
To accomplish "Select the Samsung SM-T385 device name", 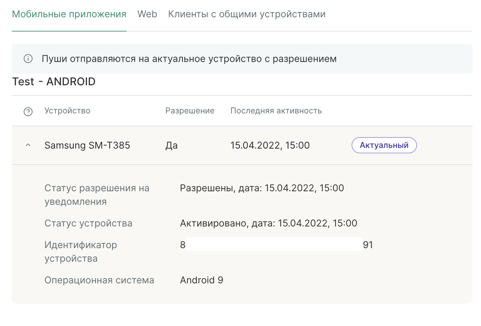I will (87, 146).
